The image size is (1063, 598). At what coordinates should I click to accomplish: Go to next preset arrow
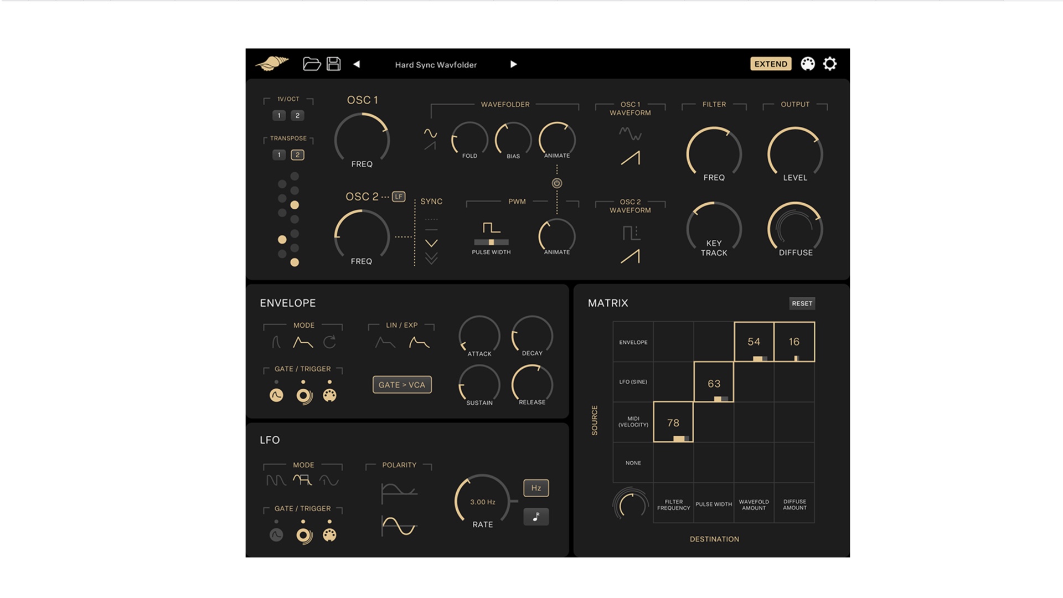click(513, 64)
